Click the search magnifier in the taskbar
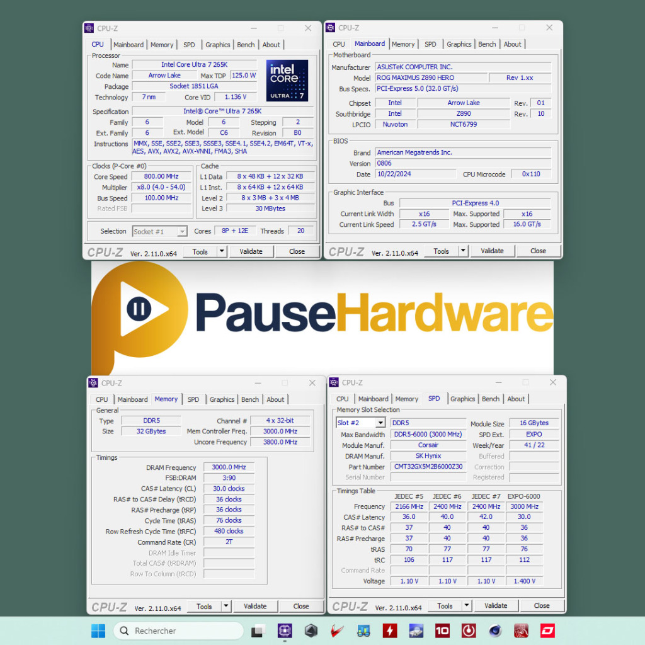Screen dimensions: 645x645 click(124, 631)
